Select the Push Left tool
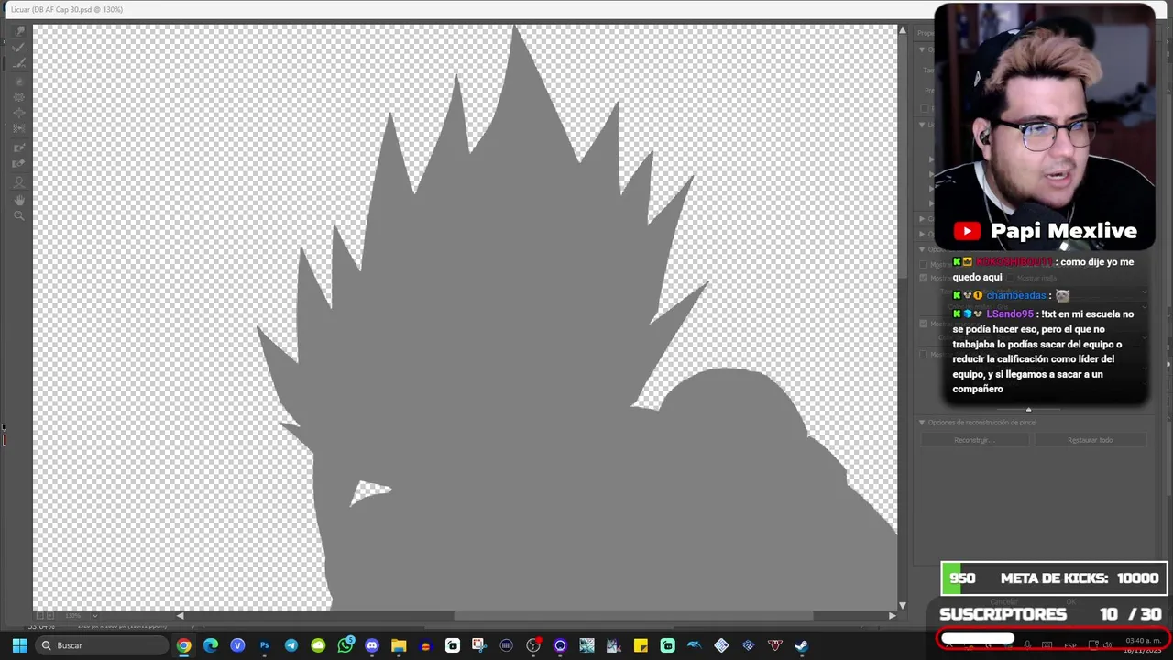Image resolution: width=1173 pixels, height=660 pixels. click(19, 129)
